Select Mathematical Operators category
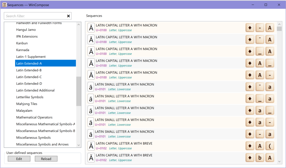Viewport: 286px width, 168px height. (x=34, y=117)
